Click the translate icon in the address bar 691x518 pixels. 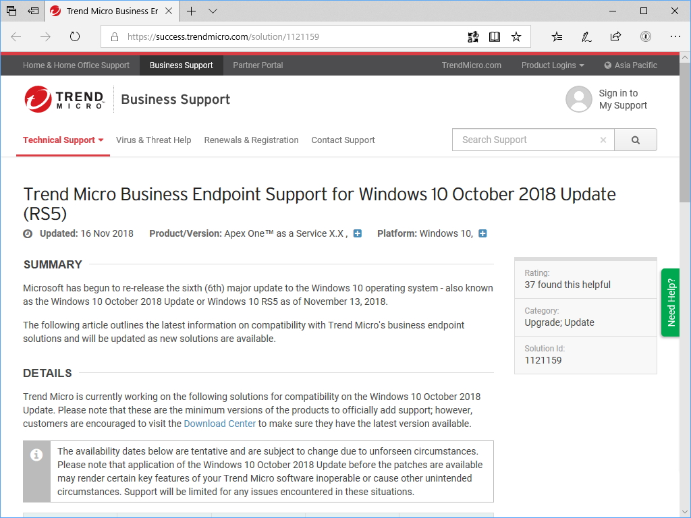coord(473,37)
